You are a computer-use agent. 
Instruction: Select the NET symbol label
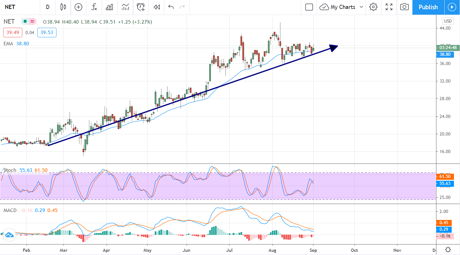[10, 7]
